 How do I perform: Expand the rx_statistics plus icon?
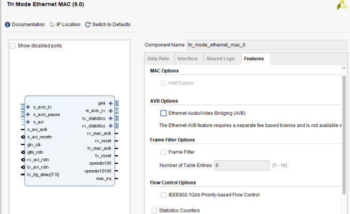point(110,126)
